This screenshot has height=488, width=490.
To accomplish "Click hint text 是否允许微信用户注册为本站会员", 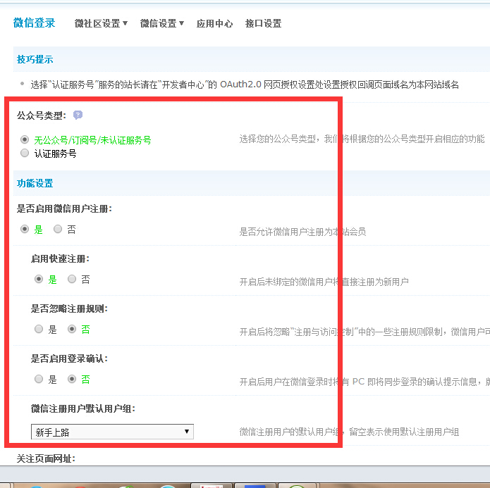I will coord(302,232).
